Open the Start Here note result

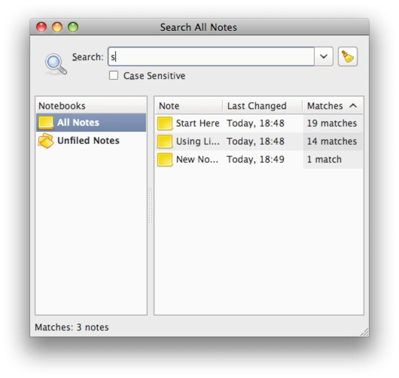pos(259,123)
